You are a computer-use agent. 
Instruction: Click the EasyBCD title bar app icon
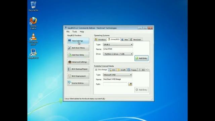(66, 28)
